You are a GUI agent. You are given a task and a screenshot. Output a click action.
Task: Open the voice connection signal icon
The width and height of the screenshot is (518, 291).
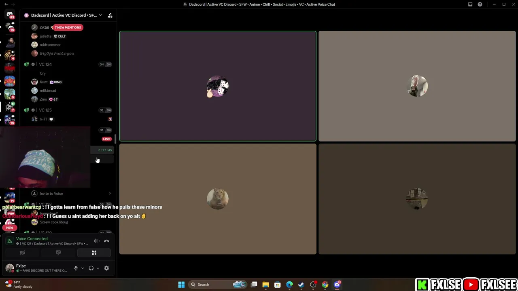coord(9,241)
